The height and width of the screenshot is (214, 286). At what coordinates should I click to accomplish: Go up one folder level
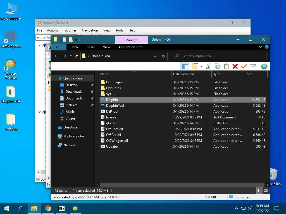click(77, 56)
